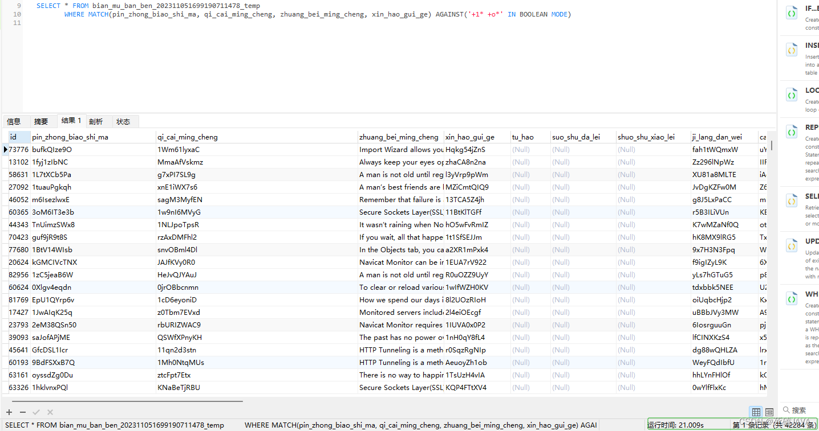The width and height of the screenshot is (819, 431).
Task: Select the zhuang_bei_ming_cheng column header
Action: pos(400,137)
